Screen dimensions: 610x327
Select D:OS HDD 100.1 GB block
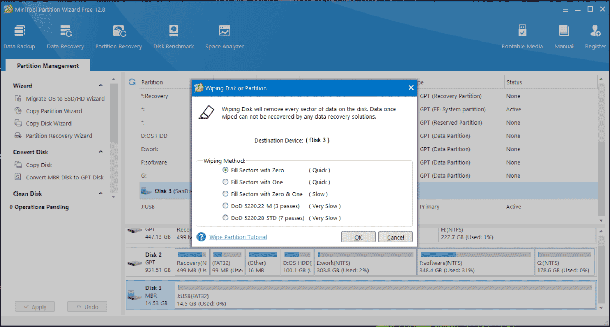point(297,262)
